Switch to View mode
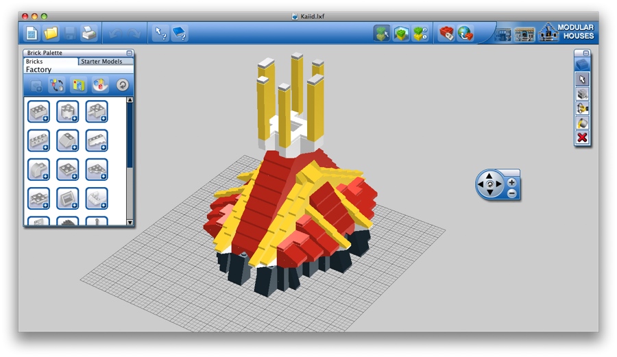The width and height of the screenshot is (617, 357). click(x=401, y=34)
